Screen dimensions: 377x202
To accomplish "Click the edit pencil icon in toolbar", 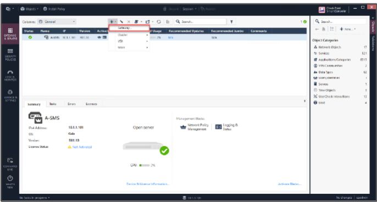I will (x=121, y=21).
